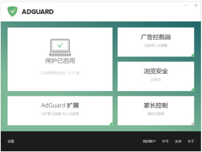Screen dimensions: 202x152
Task: Toggle gray corner on 家长控制 card
Action: click(x=193, y=124)
